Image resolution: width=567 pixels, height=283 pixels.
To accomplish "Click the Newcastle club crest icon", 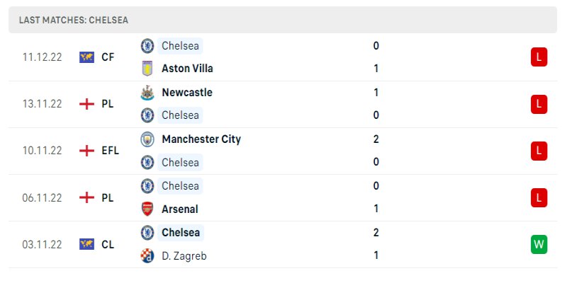I will (x=147, y=92).
